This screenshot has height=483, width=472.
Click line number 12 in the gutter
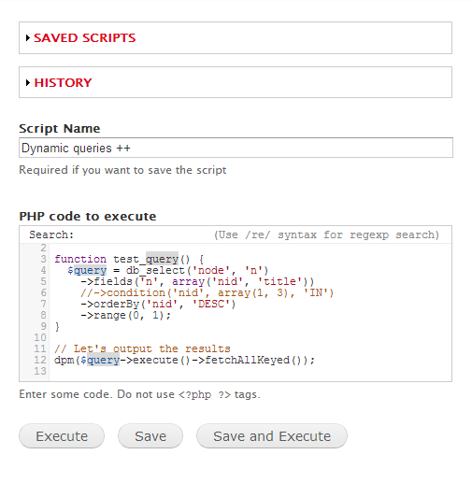click(x=40, y=360)
